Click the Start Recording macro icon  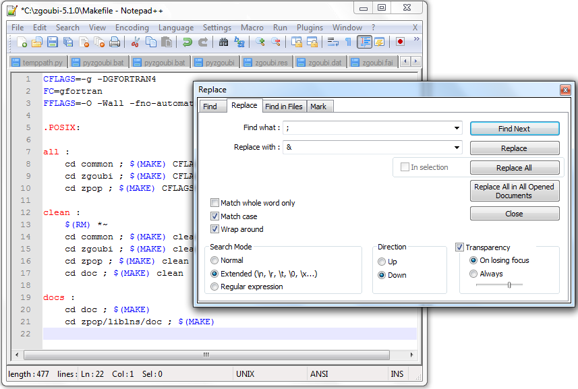pos(400,42)
